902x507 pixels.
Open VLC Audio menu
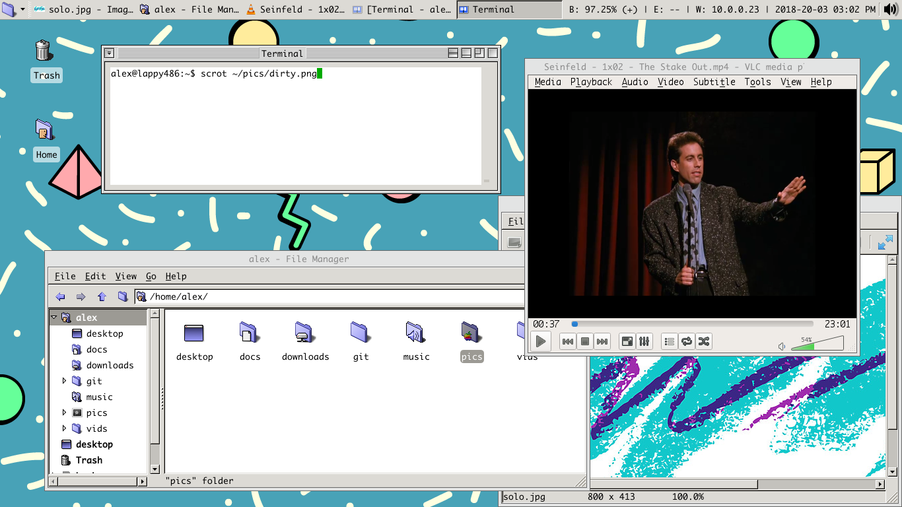[x=635, y=82]
